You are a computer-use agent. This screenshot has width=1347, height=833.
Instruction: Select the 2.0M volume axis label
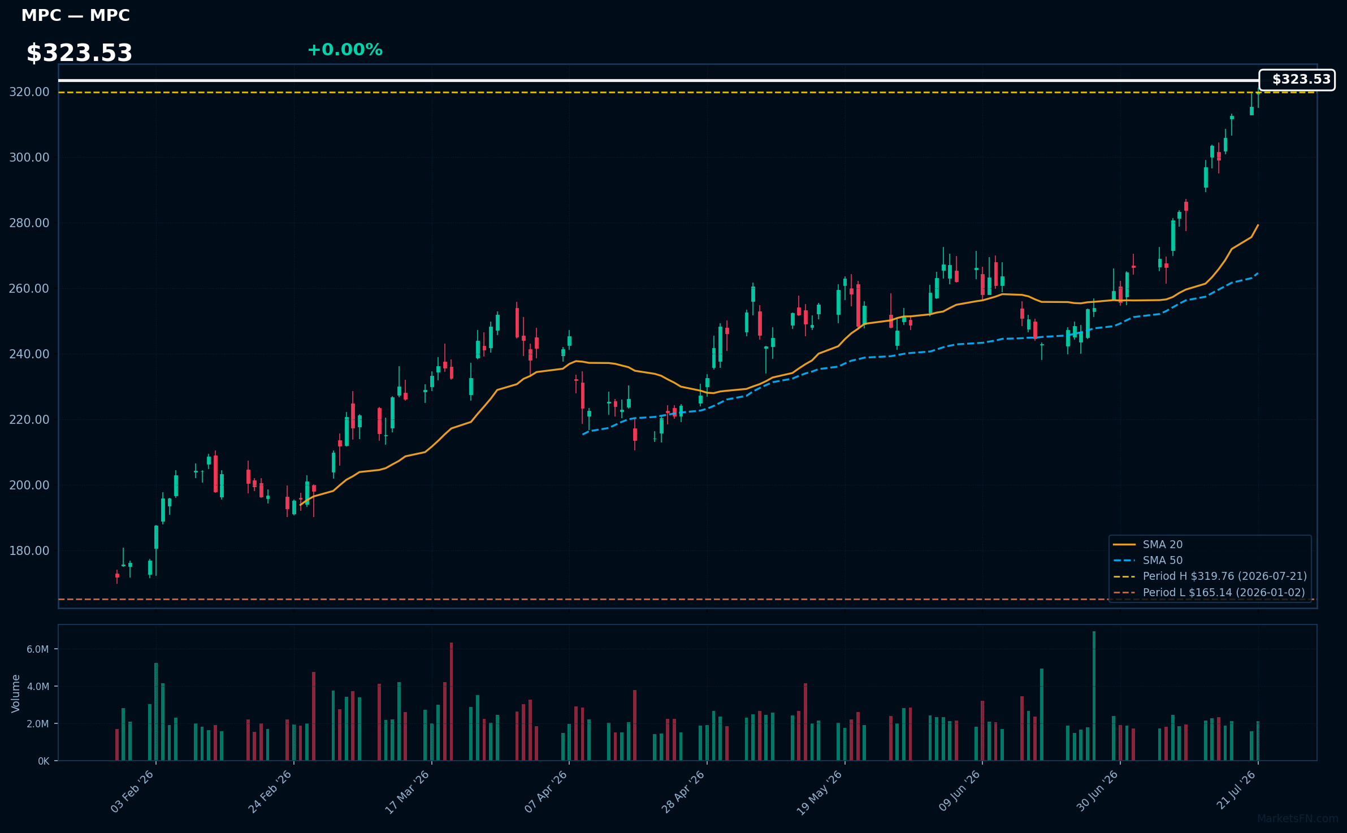[38, 724]
